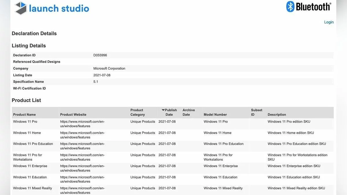Select product name Windows 11 Mixed Reality

(33, 188)
